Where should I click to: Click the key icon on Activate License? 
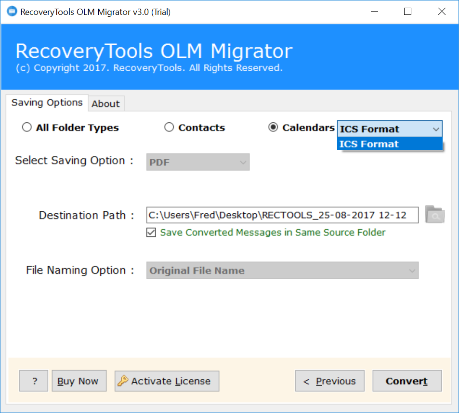[123, 381]
